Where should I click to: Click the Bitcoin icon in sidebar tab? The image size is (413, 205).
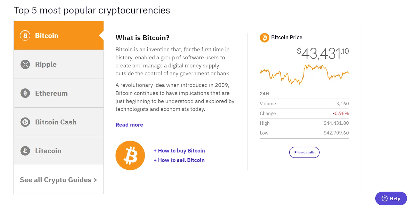tap(25, 36)
